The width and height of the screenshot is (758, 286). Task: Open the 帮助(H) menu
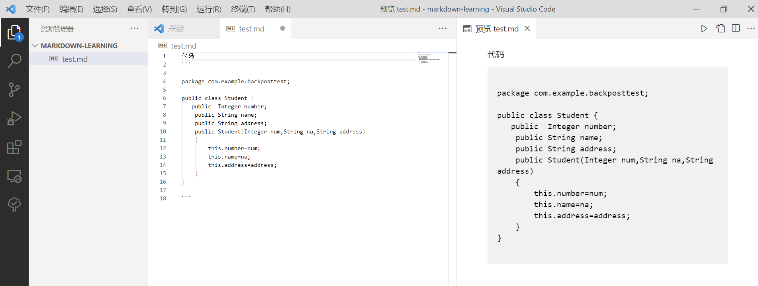[x=278, y=9]
